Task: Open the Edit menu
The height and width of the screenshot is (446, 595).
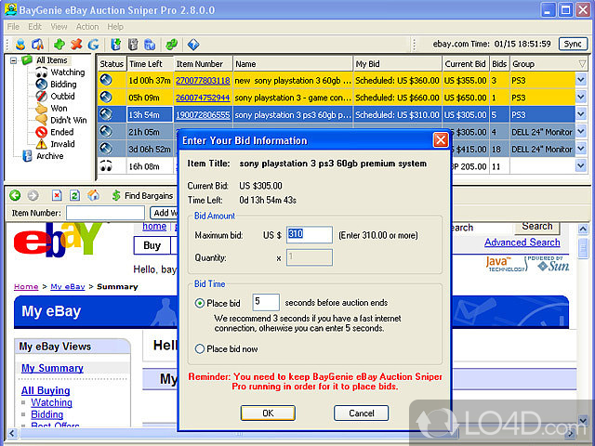Action: (x=34, y=27)
